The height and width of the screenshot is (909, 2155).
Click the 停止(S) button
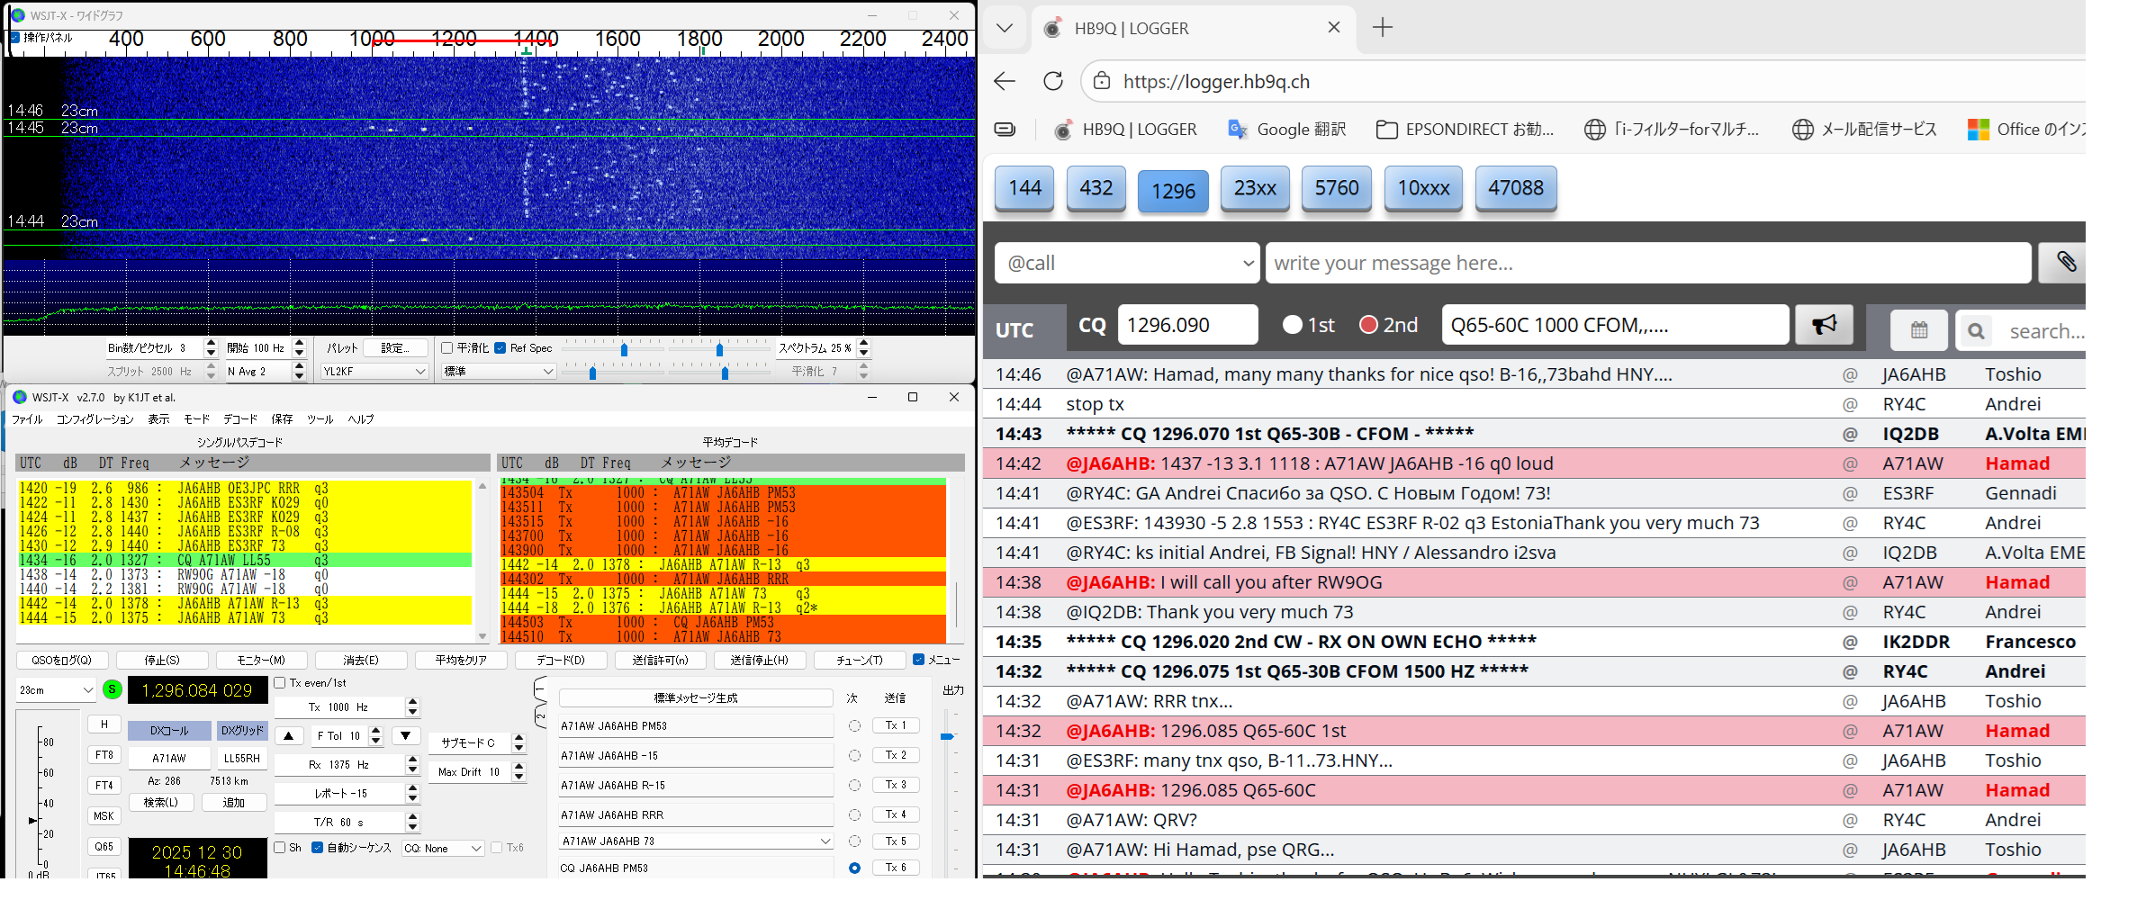(x=162, y=660)
